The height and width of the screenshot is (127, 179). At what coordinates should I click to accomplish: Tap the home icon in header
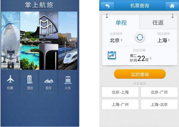(x=172, y=6)
